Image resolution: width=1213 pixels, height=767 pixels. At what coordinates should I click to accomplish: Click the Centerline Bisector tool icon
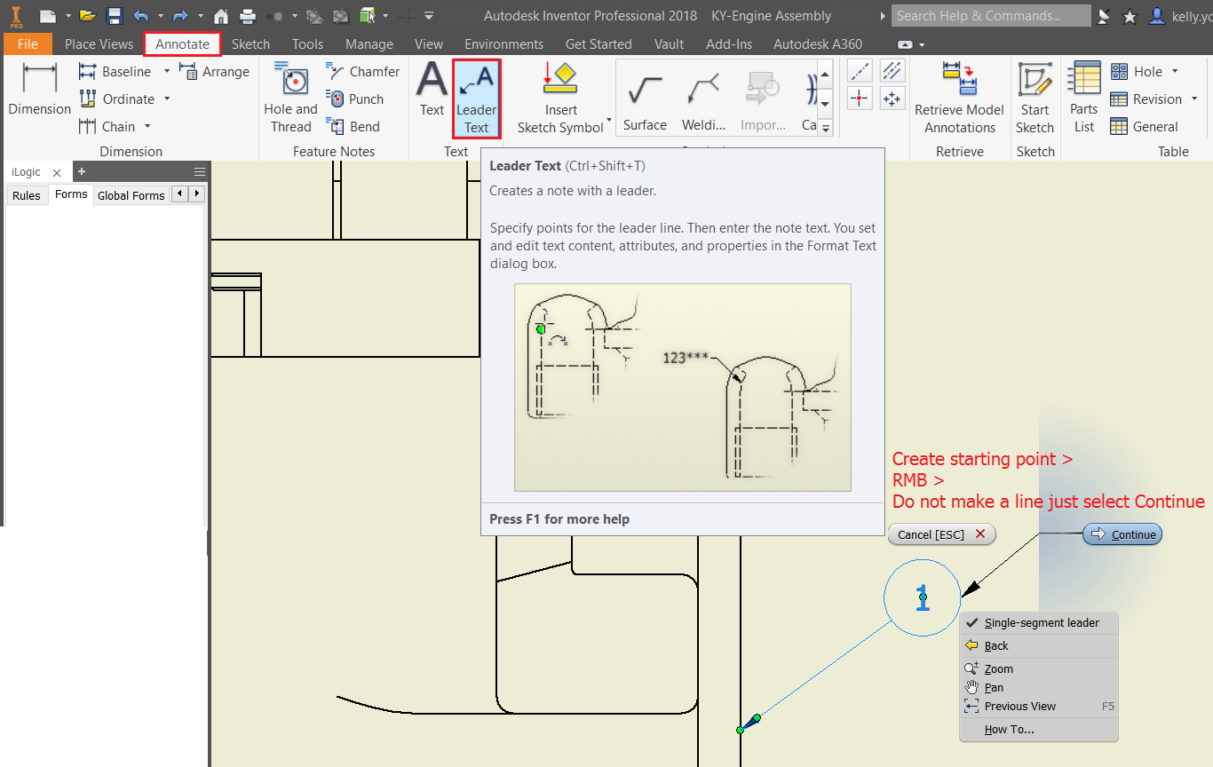click(892, 71)
